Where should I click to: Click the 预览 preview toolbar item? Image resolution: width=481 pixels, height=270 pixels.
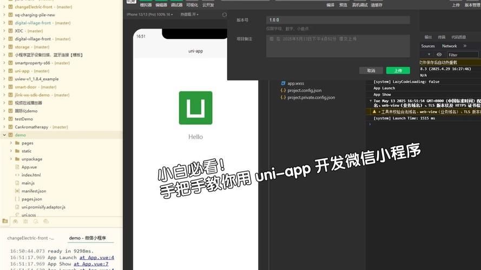tap(343, 5)
